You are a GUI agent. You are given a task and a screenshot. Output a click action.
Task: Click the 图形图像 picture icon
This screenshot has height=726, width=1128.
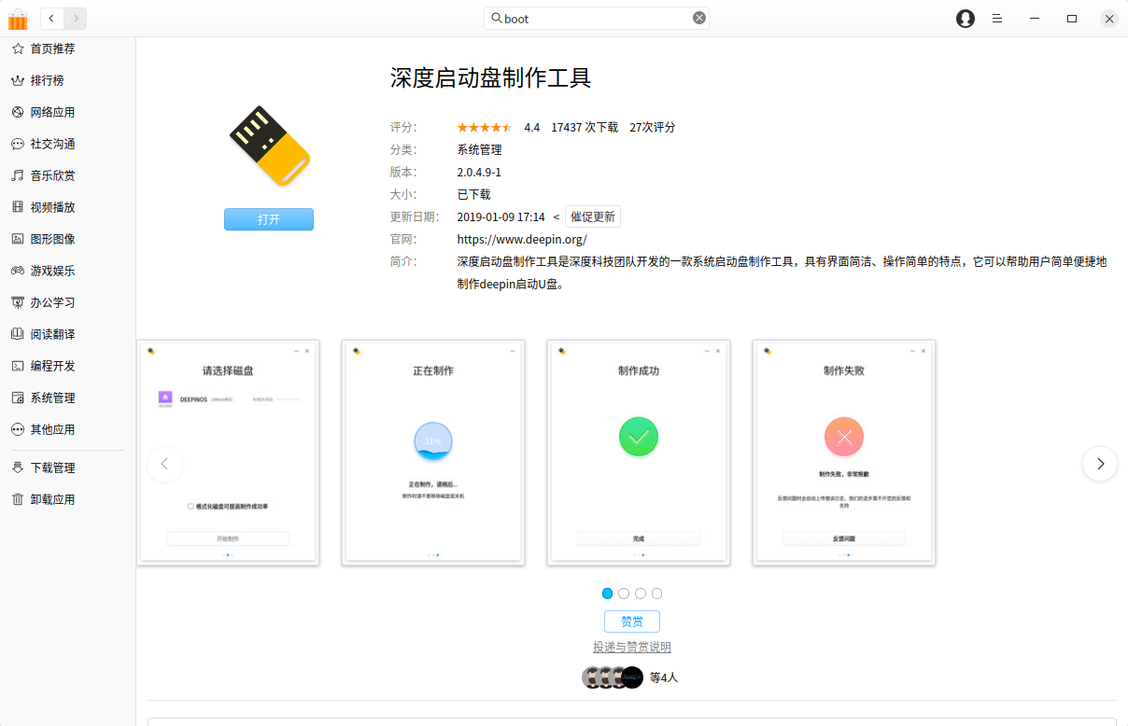pos(18,239)
